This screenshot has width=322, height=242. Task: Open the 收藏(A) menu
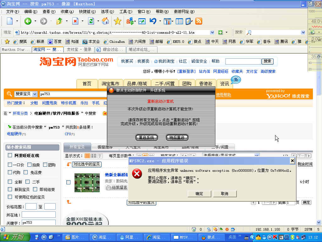(67, 12)
